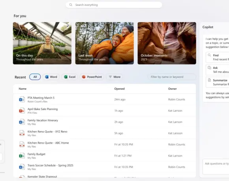Open PTA Meeting March 5 document
The image size is (229, 181).
click(41, 98)
